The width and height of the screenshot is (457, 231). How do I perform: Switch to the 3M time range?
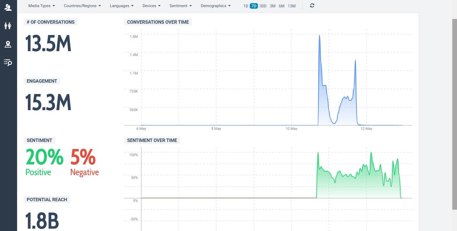(273, 6)
